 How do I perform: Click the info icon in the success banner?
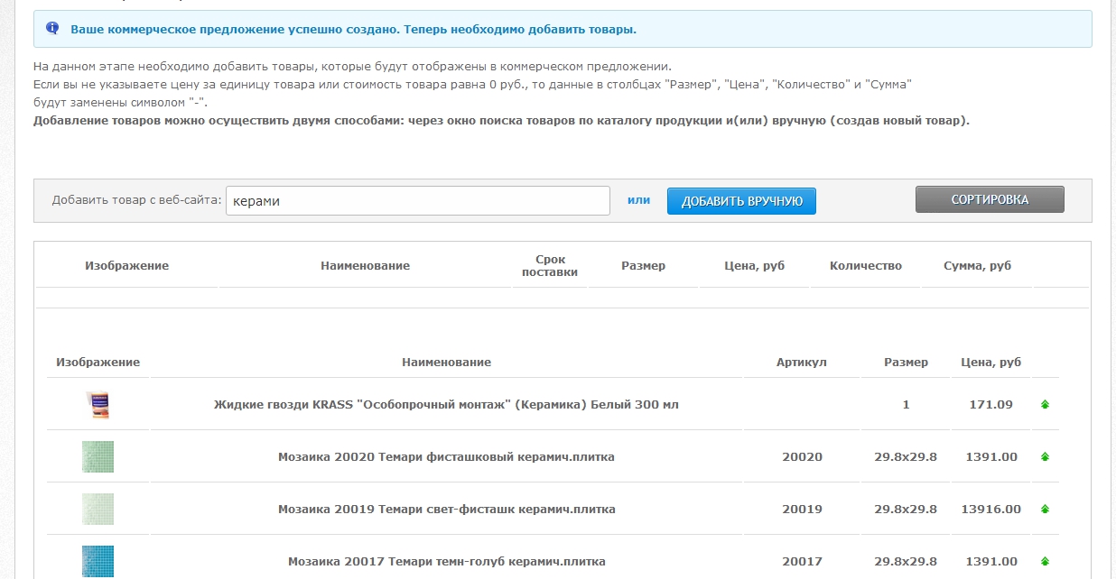52,29
